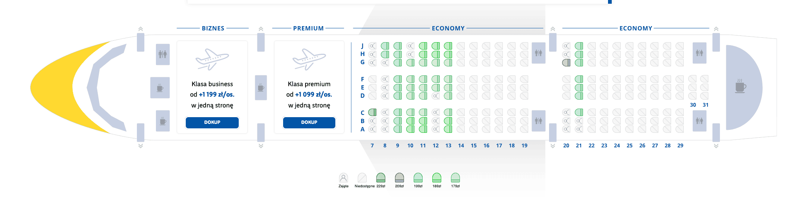Click the up chevron left of PREMIUM header
This screenshot has height=197, width=796.
click(261, 29)
